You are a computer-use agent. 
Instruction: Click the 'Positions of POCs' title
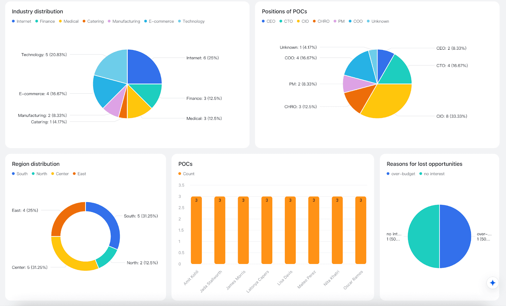click(284, 11)
